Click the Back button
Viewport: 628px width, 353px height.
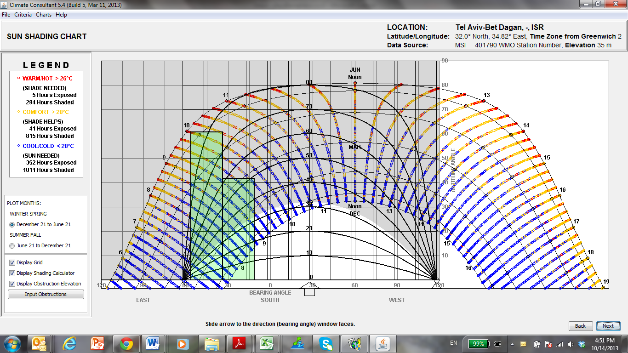point(580,326)
